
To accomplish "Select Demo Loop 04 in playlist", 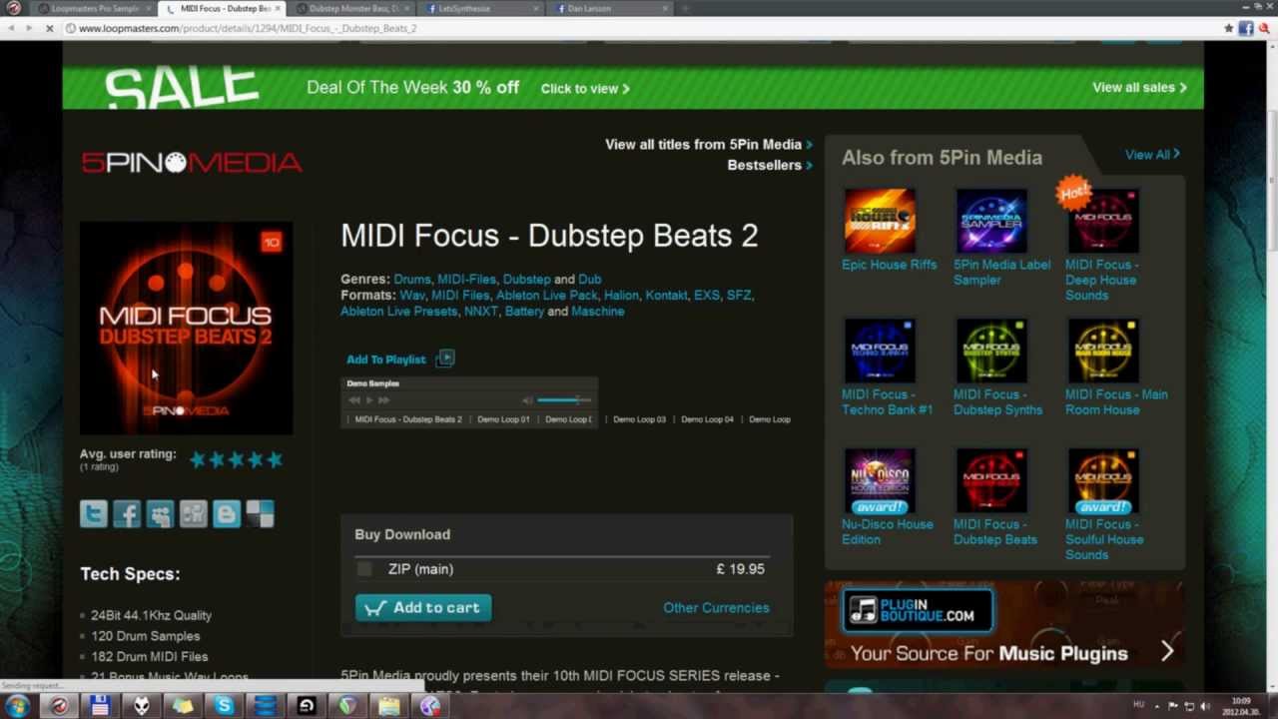I will (x=707, y=419).
